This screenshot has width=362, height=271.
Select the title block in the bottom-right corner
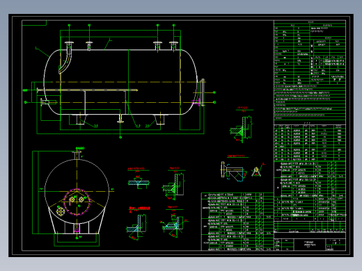[x=310, y=245]
